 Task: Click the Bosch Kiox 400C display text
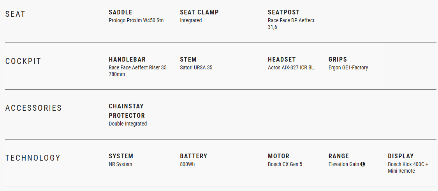pos(408,164)
